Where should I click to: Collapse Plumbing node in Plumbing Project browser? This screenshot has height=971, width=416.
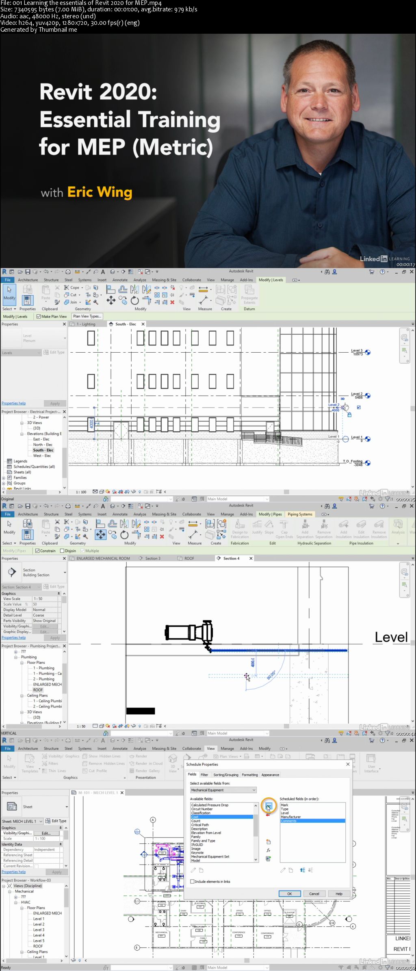click(x=16, y=657)
